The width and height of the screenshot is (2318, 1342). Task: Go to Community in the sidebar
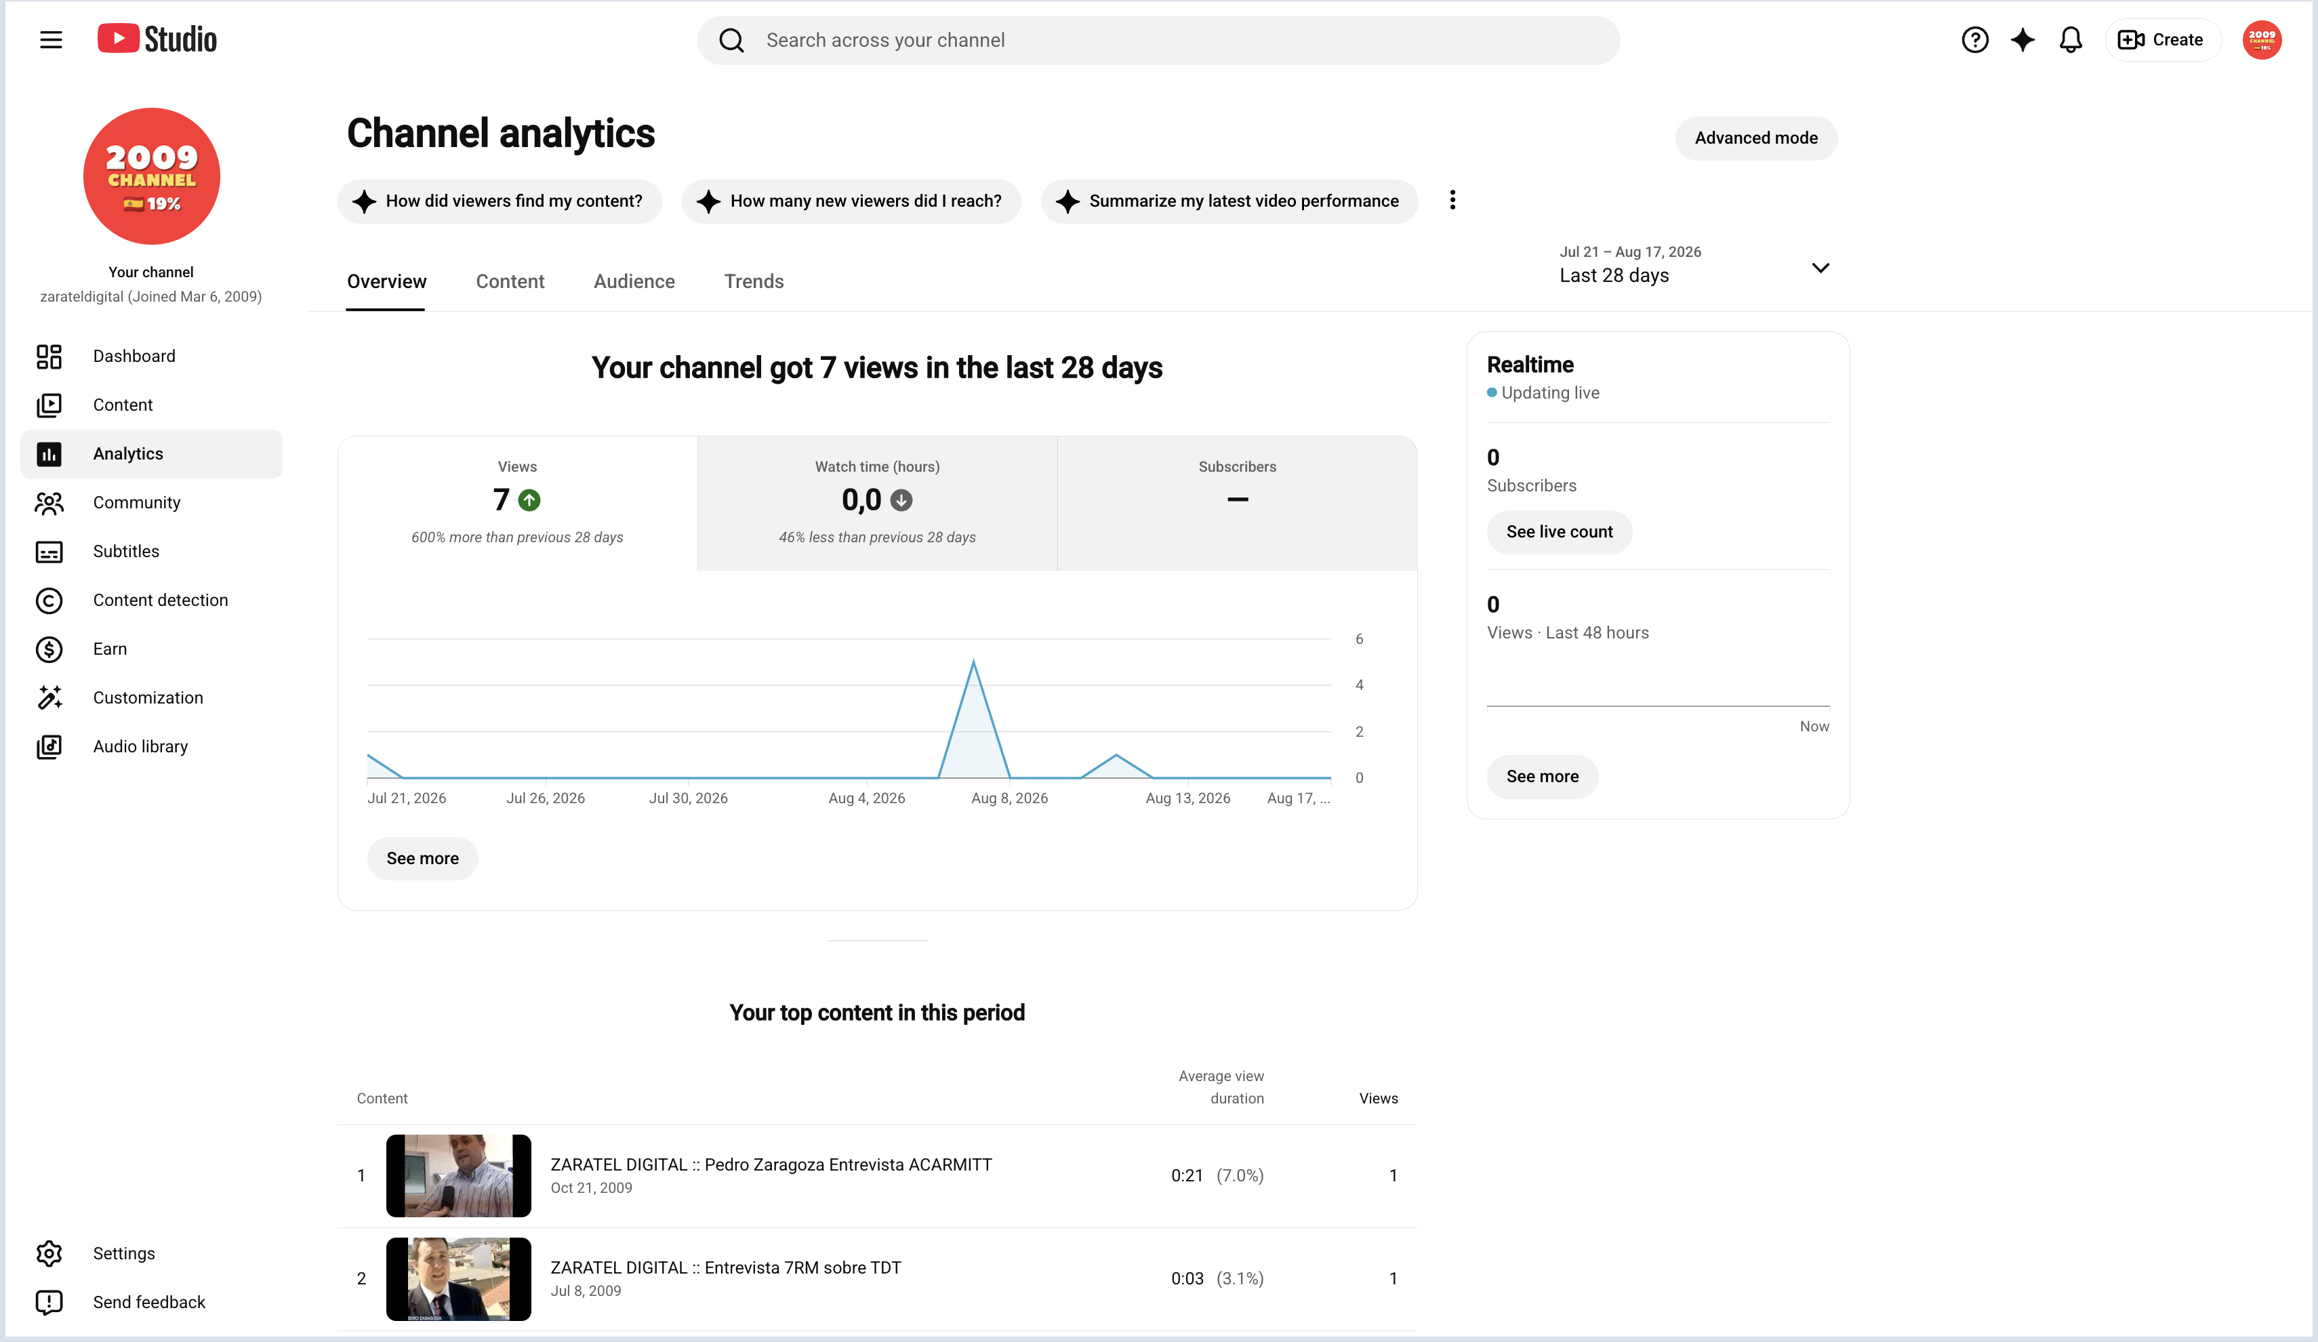[x=152, y=502]
